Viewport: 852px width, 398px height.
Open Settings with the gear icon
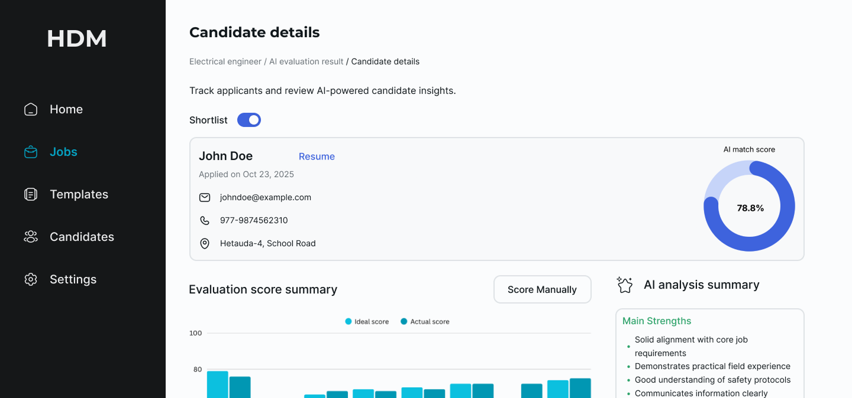30,279
